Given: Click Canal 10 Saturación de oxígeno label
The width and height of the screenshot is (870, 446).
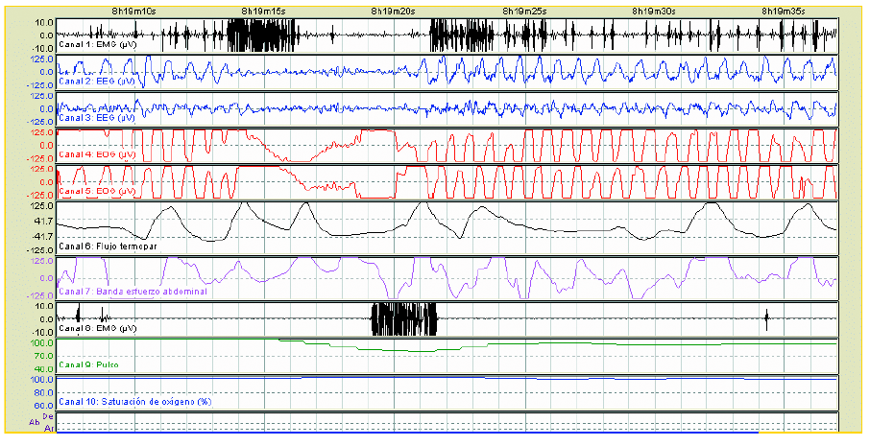Looking at the screenshot, I should [x=134, y=401].
